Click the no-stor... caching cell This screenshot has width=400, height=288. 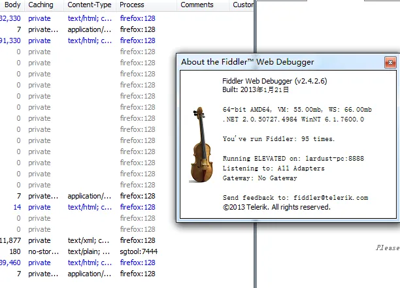44,251
